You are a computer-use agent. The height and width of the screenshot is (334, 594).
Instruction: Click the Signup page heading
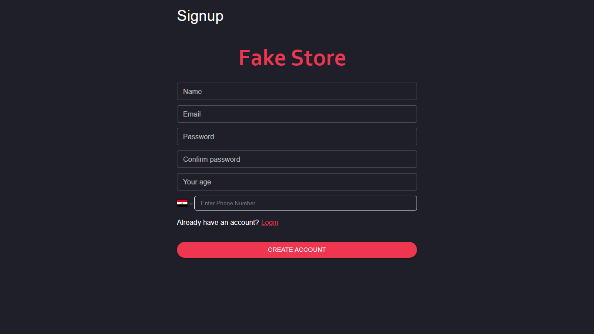[x=200, y=16]
